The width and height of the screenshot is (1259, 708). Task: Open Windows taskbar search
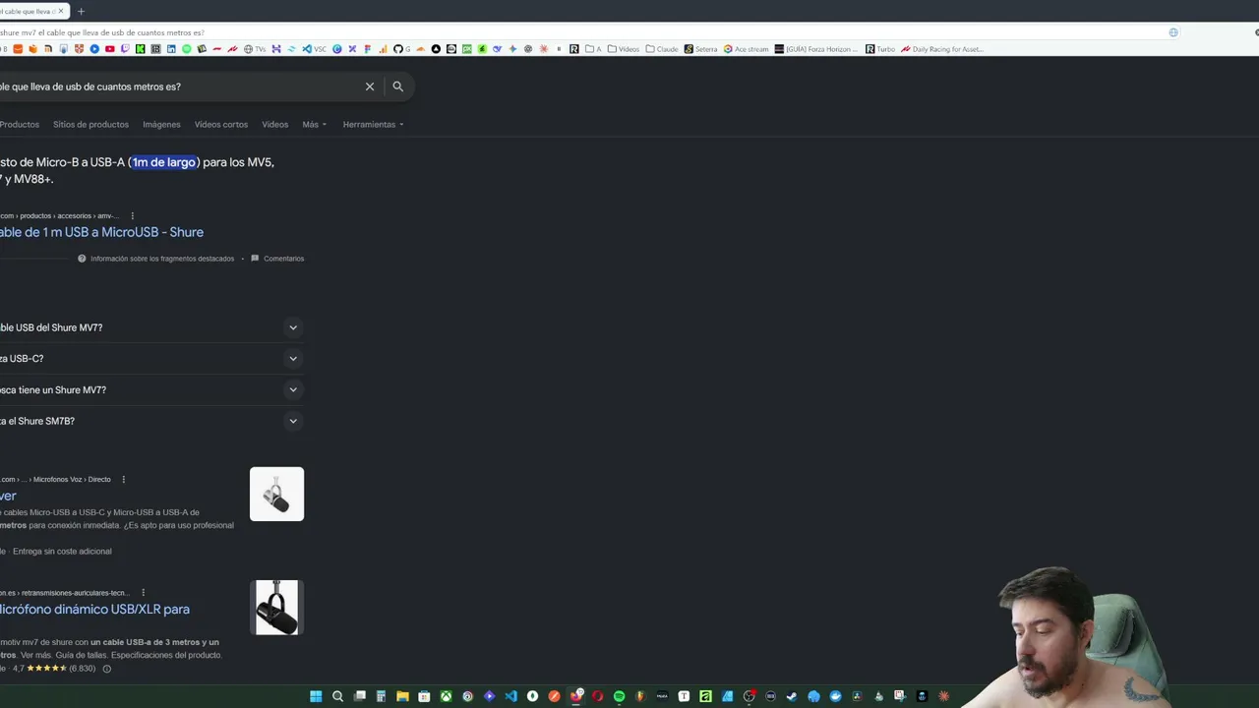click(x=337, y=696)
